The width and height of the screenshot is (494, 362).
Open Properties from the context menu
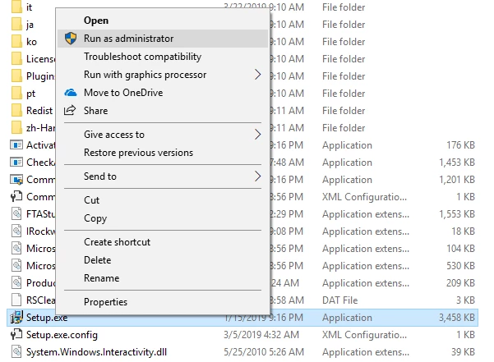pyautogui.click(x=163, y=302)
